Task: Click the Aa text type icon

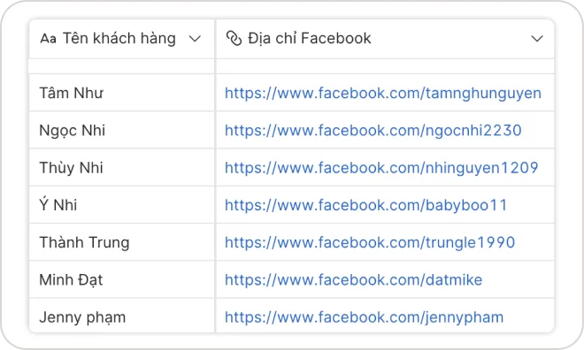Action: [x=48, y=38]
